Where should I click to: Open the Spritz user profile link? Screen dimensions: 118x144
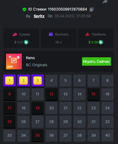point(39,16)
